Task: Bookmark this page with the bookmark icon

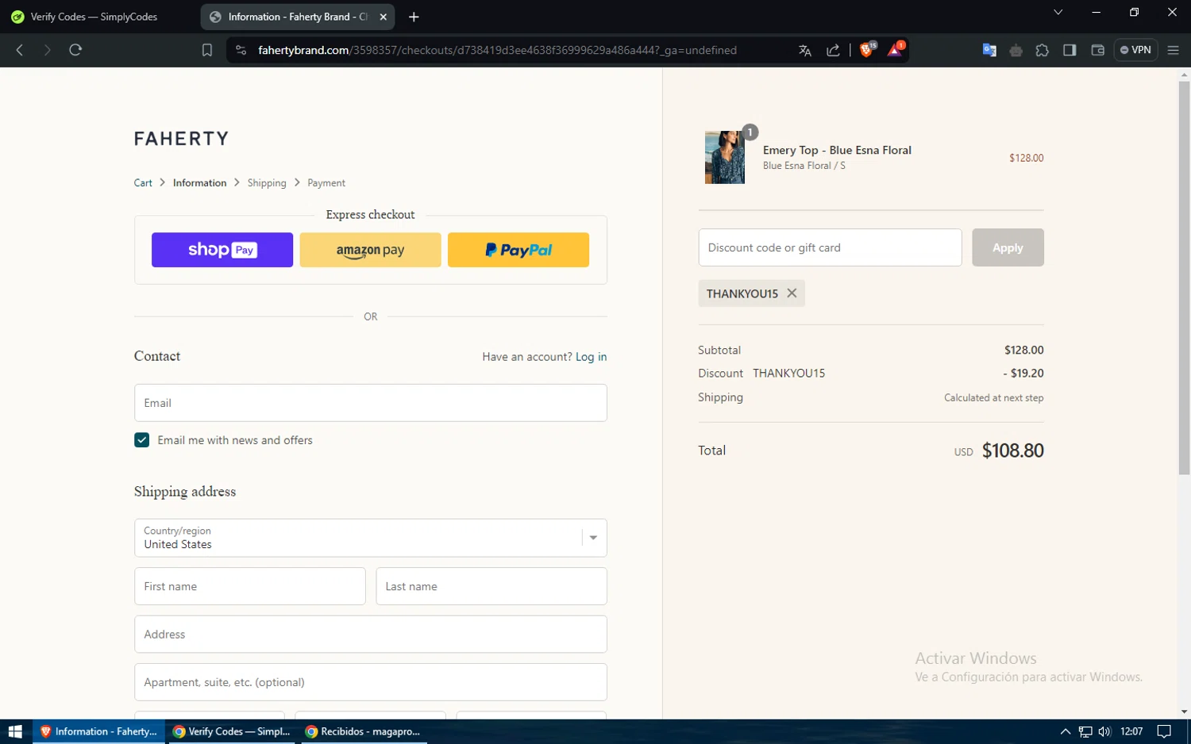Action: [207, 50]
